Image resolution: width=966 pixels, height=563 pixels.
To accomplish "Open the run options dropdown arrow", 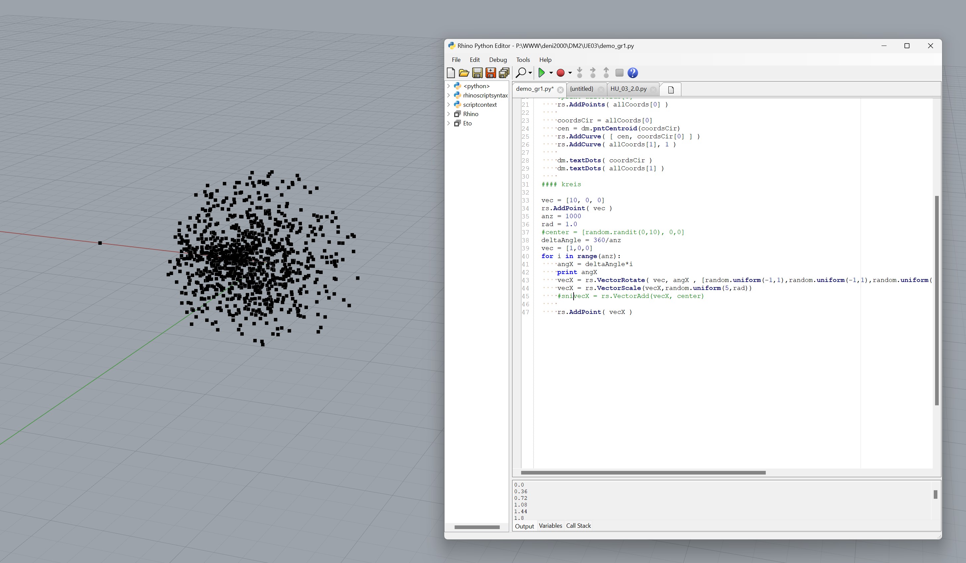I will [551, 73].
